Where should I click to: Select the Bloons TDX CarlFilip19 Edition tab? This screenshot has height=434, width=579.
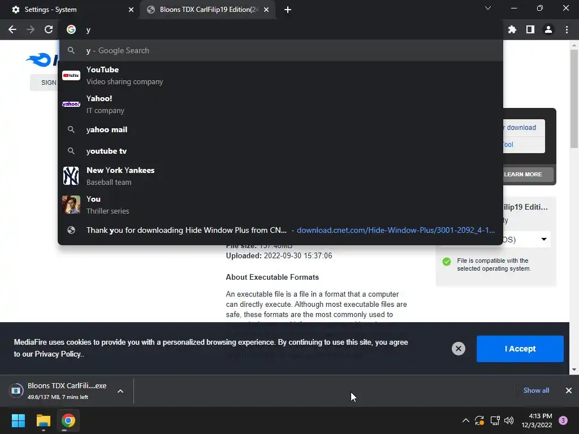click(x=208, y=10)
